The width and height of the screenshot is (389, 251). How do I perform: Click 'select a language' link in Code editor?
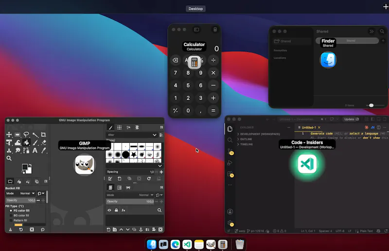click(x=364, y=134)
